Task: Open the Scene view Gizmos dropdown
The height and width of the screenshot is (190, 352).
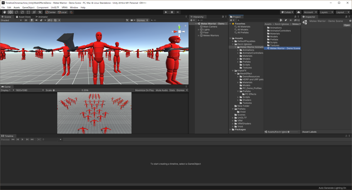Action: click(x=142, y=20)
